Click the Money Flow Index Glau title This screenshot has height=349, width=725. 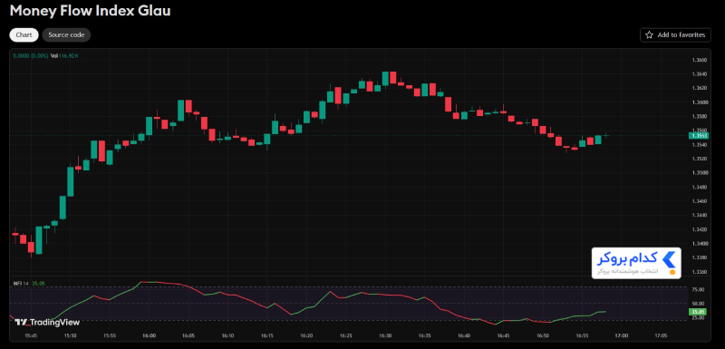point(90,11)
